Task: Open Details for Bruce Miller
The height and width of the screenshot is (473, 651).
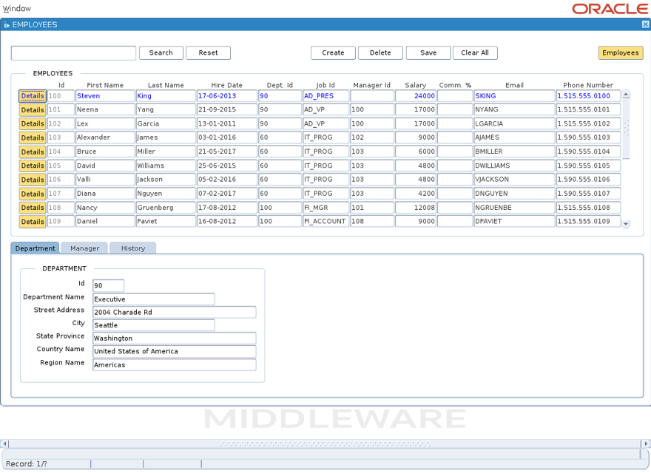Action: (x=33, y=152)
